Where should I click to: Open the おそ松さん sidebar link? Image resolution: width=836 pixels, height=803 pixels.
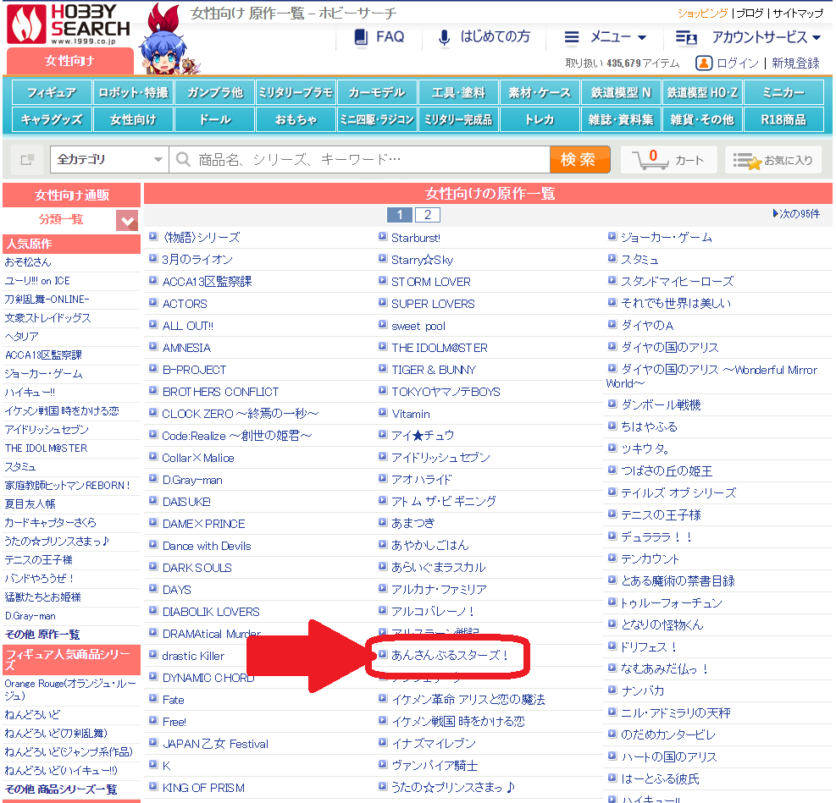pyautogui.click(x=28, y=262)
